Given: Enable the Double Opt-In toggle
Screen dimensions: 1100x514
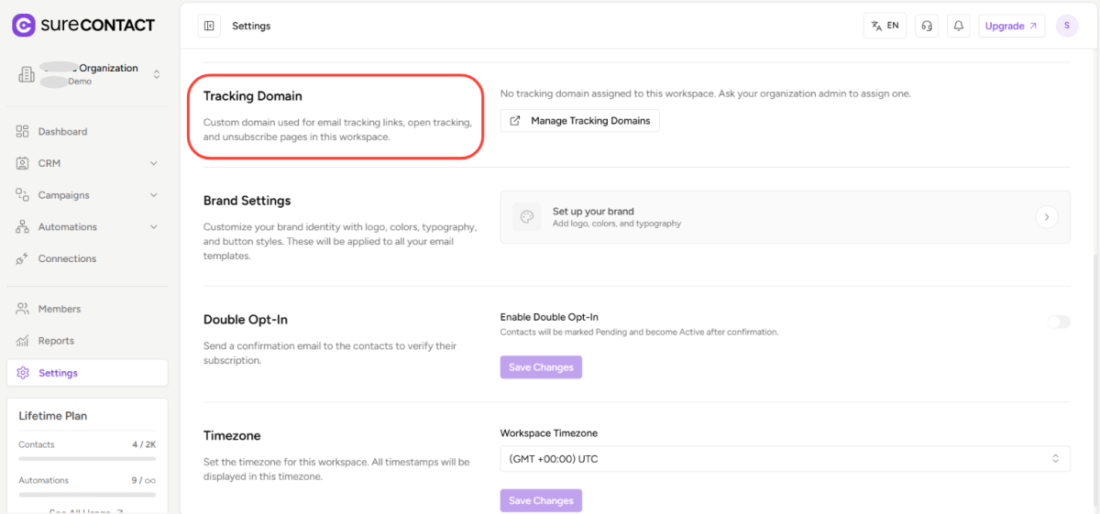Looking at the screenshot, I should [x=1059, y=322].
